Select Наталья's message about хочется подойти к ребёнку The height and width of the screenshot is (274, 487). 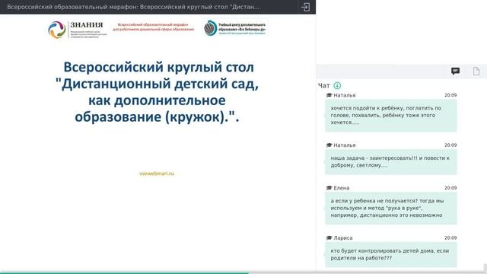[x=390, y=115]
